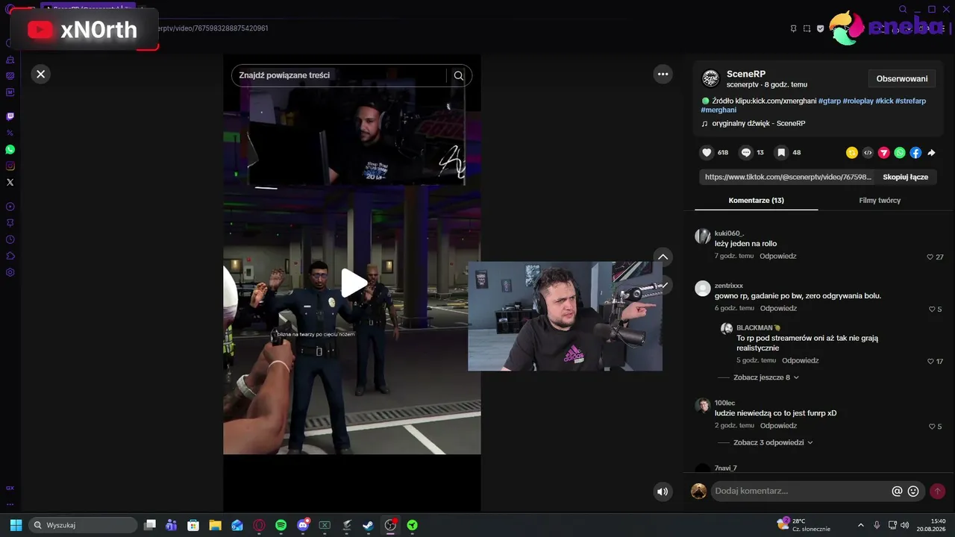The height and width of the screenshot is (537, 955).
Task: Send to friends with red arrow icon
Action: [x=884, y=153]
